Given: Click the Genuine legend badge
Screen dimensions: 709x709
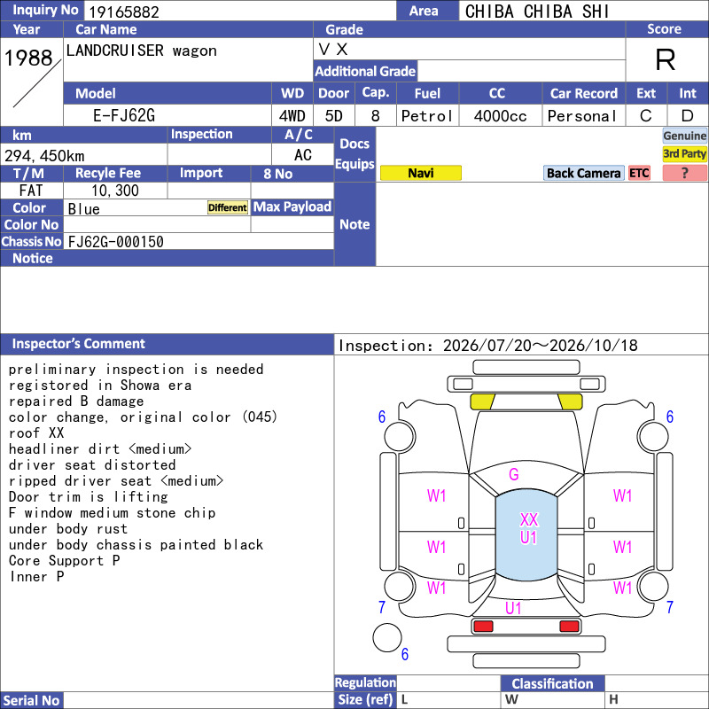Looking at the screenshot, I should (x=684, y=136).
